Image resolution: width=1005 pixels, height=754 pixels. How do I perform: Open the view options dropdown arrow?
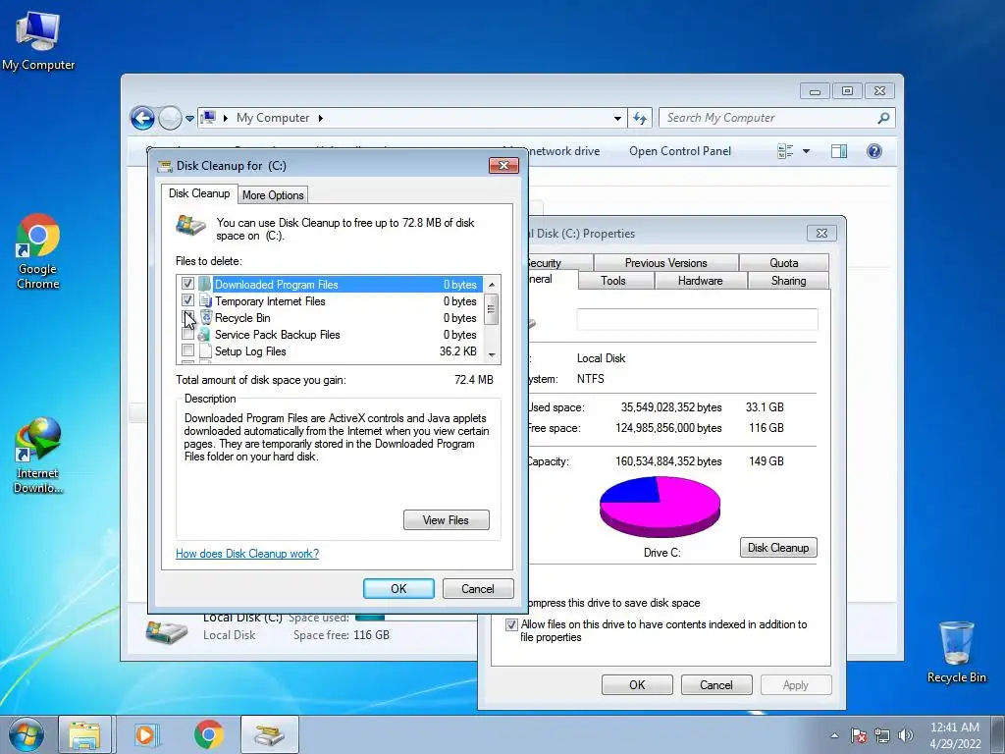pos(807,151)
